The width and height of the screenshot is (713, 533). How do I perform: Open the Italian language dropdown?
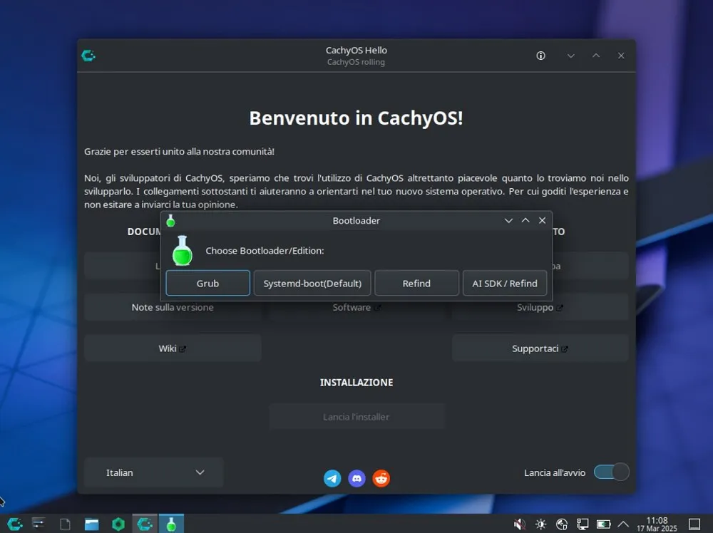(153, 472)
